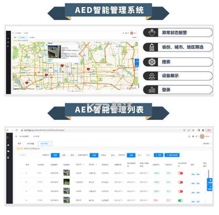Screen dimensions: 219x215
Task: Go back in the list screenshot's browser
Action: tap(8, 130)
